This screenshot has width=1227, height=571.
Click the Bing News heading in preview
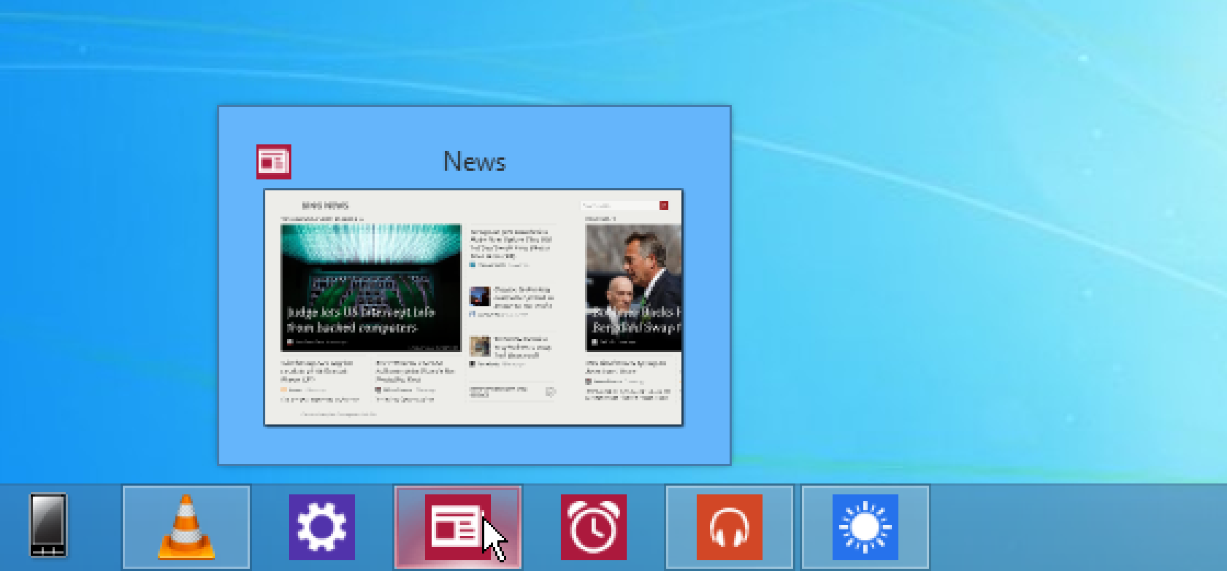(x=325, y=206)
